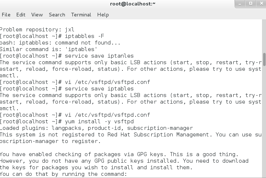Open the Help menu
266x178 pixels.
[103, 15]
